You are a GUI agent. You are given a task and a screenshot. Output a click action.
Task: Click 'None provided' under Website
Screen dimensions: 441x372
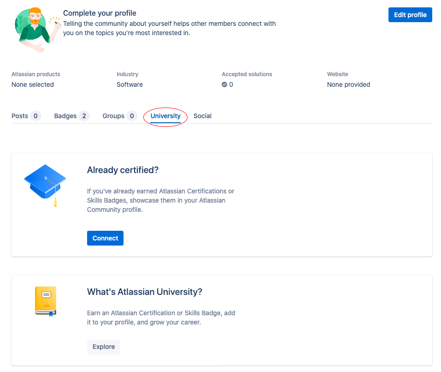point(348,84)
